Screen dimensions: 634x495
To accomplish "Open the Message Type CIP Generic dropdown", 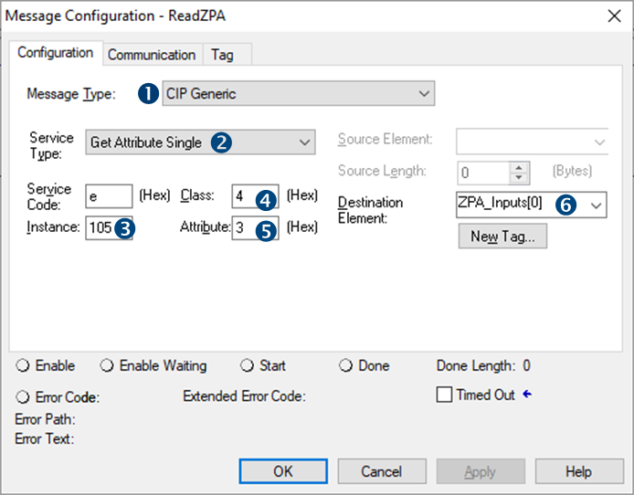I will coord(299,93).
